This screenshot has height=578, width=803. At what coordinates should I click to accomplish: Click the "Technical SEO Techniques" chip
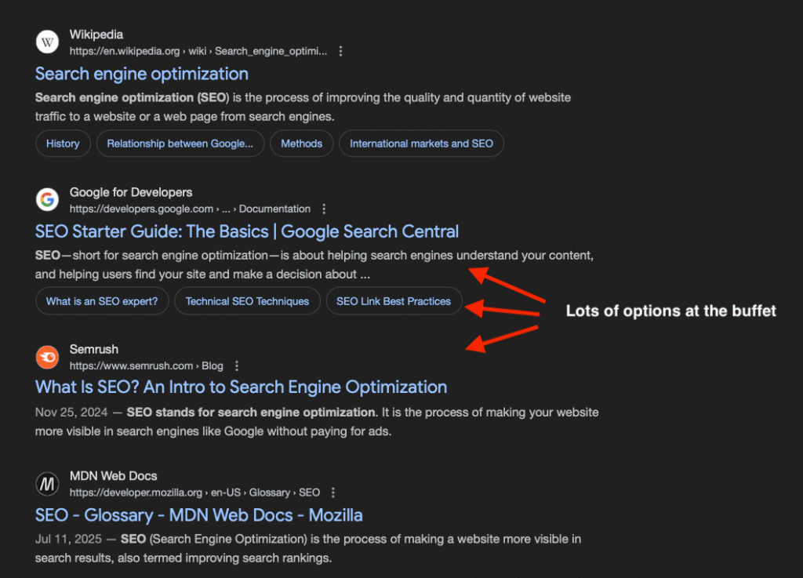pos(247,301)
